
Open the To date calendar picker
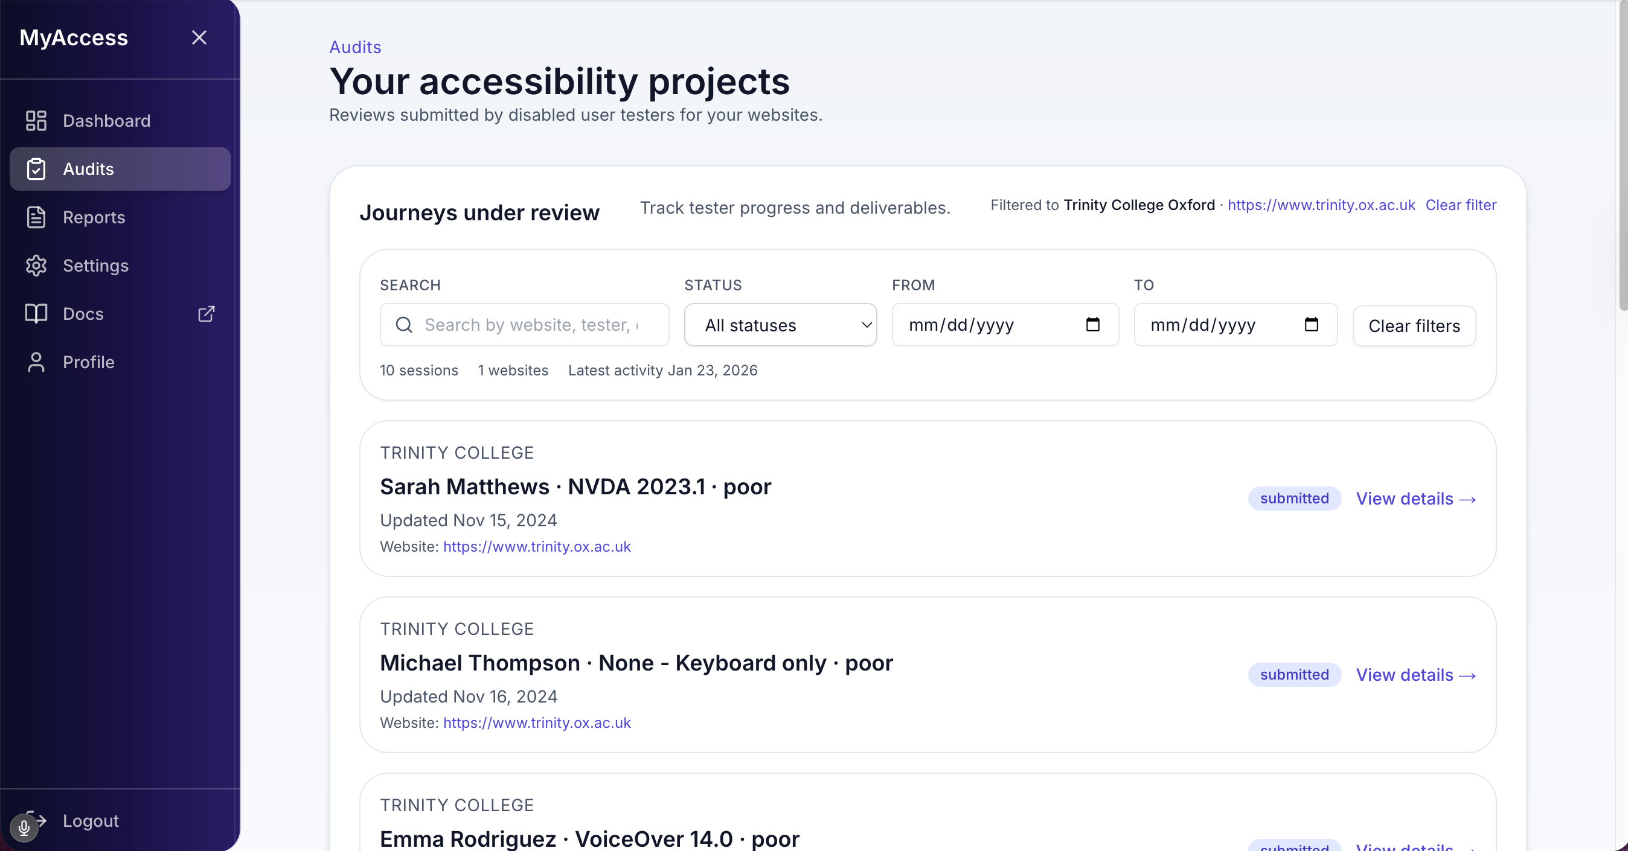[1312, 325]
